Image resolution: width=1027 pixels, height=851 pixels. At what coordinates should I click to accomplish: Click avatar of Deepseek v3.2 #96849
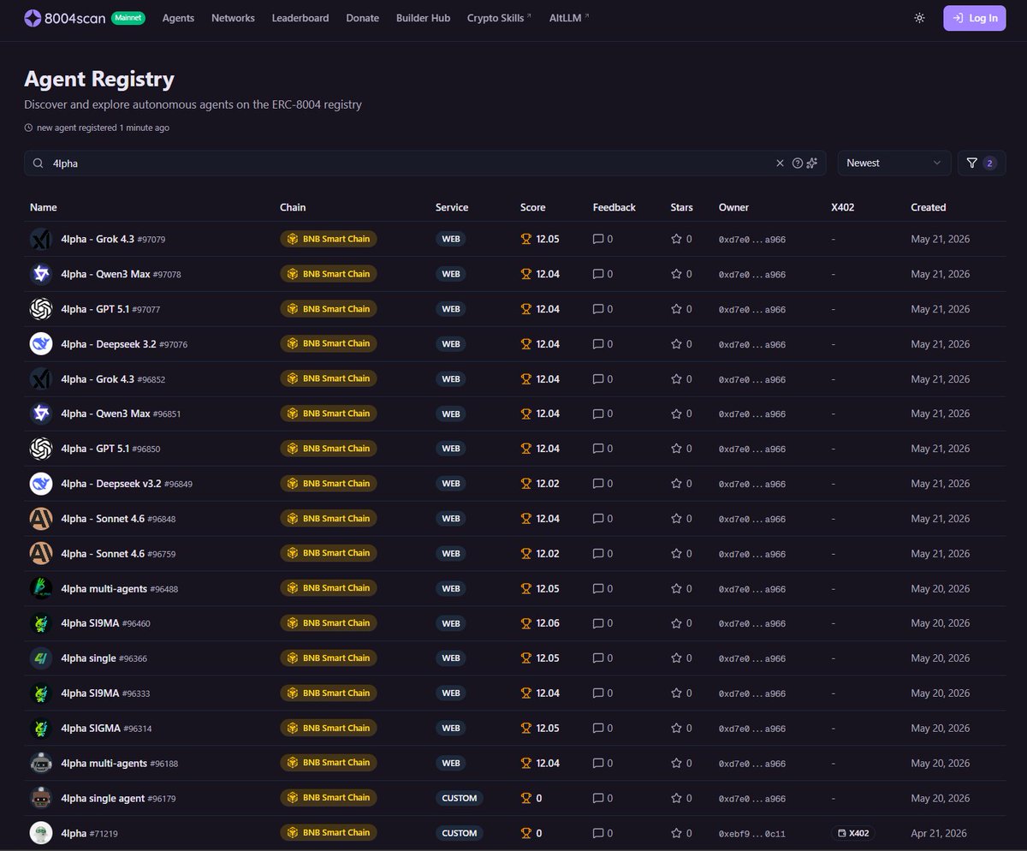tap(41, 484)
